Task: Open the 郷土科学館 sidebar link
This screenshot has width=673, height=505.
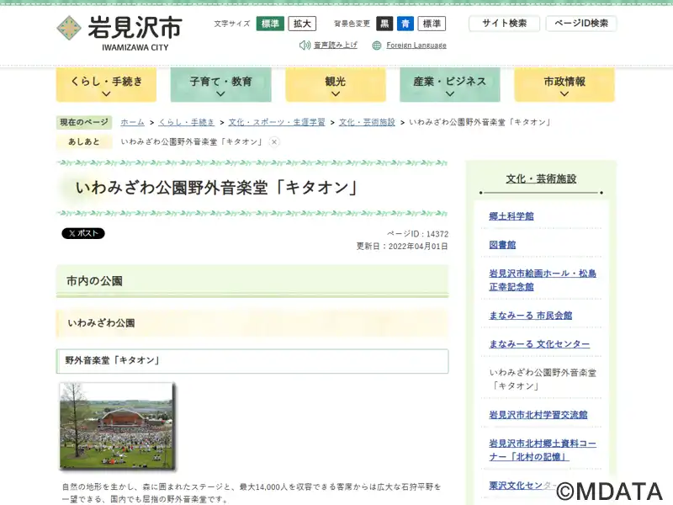Action: [x=511, y=216]
